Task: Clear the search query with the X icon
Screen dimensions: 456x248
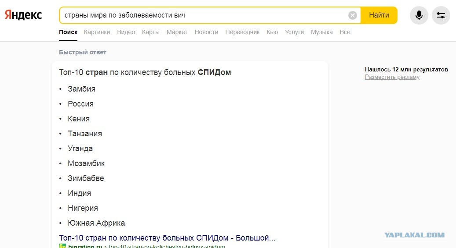Action: point(353,15)
